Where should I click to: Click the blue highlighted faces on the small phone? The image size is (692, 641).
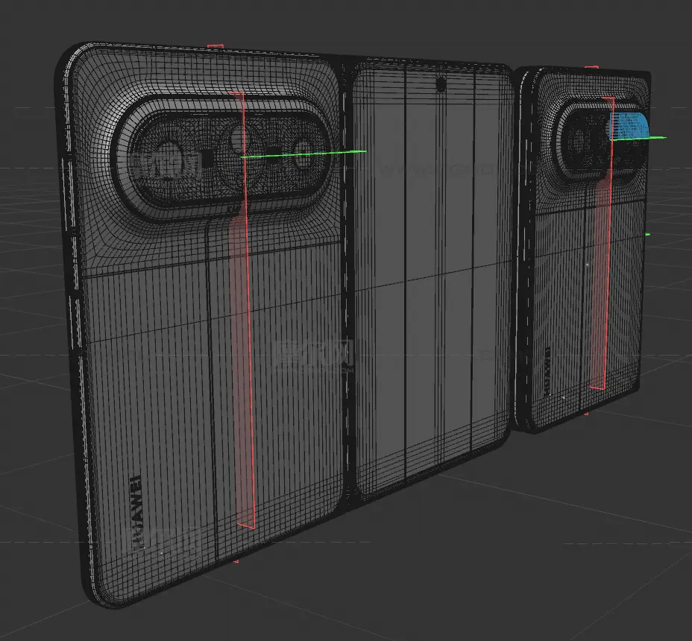630,127
